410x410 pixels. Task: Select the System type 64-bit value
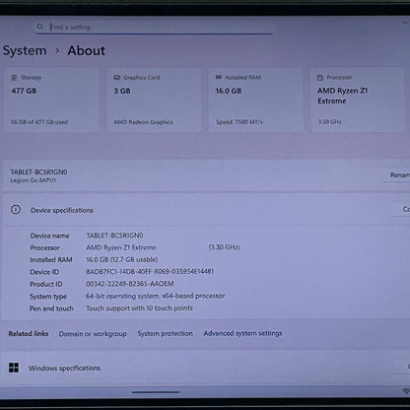(x=156, y=296)
